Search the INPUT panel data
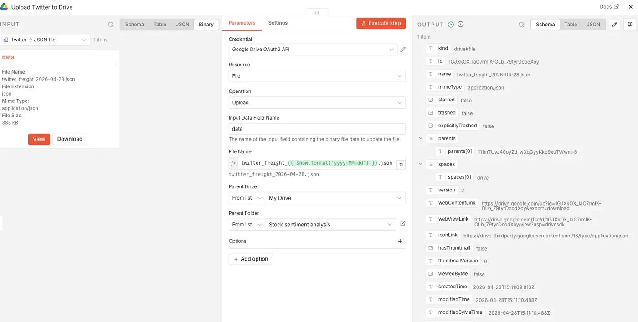The image size is (638, 322). [x=111, y=25]
